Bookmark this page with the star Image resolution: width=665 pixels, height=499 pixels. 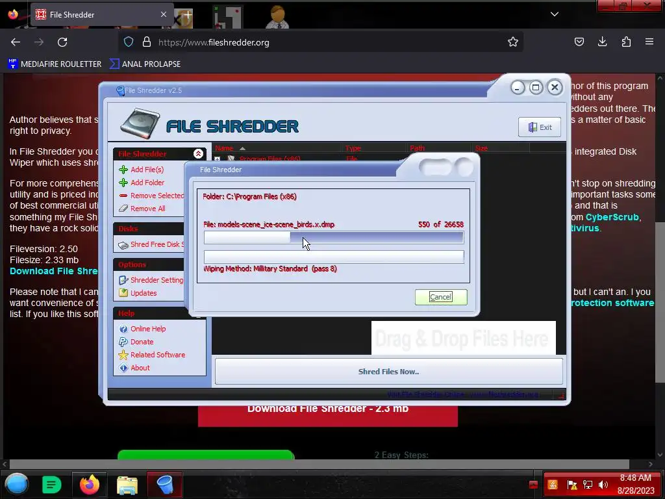point(513,42)
